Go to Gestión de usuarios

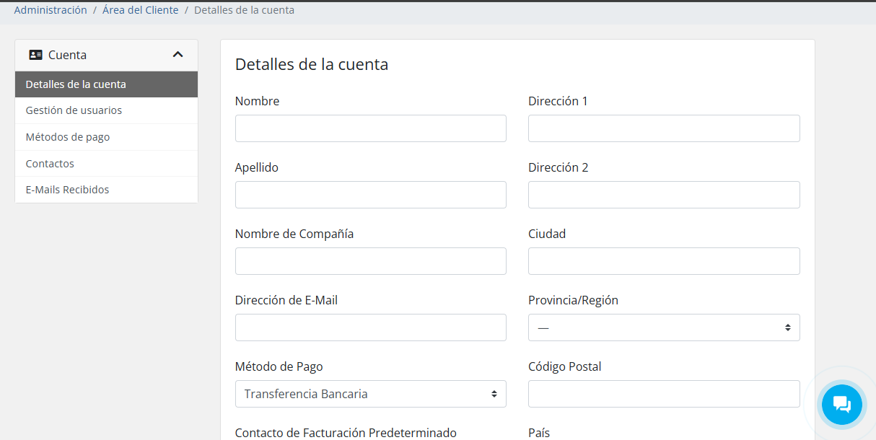(74, 110)
